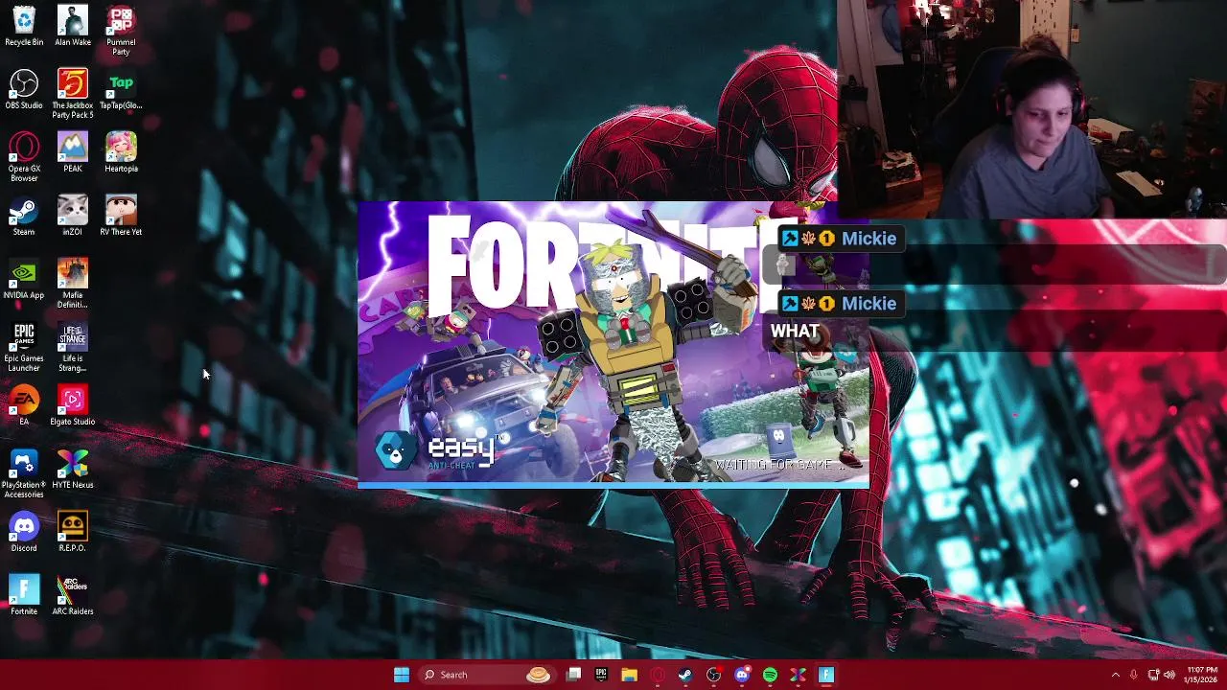Launch The Jackbox Party Pack 5

(x=73, y=94)
